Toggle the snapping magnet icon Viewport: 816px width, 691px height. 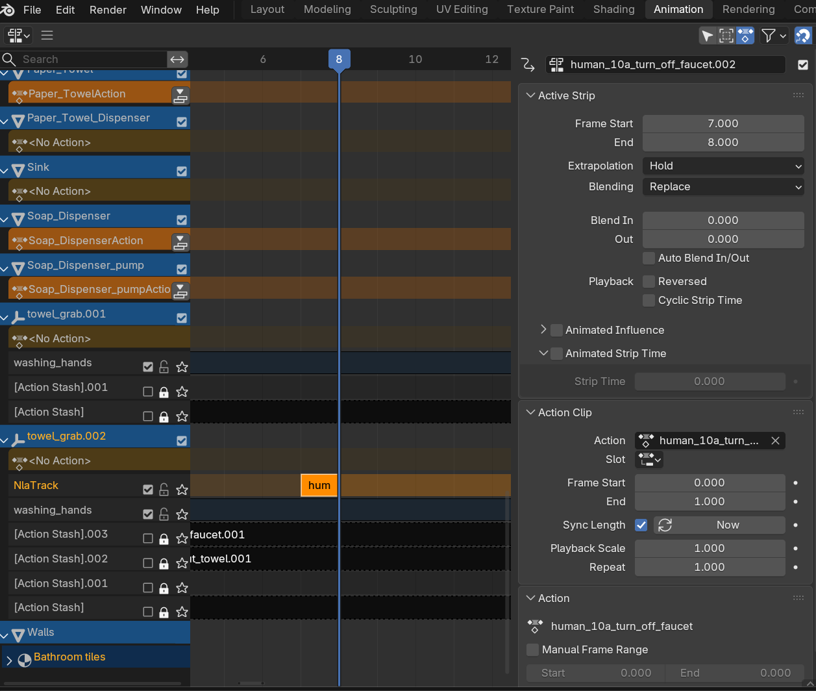803,35
